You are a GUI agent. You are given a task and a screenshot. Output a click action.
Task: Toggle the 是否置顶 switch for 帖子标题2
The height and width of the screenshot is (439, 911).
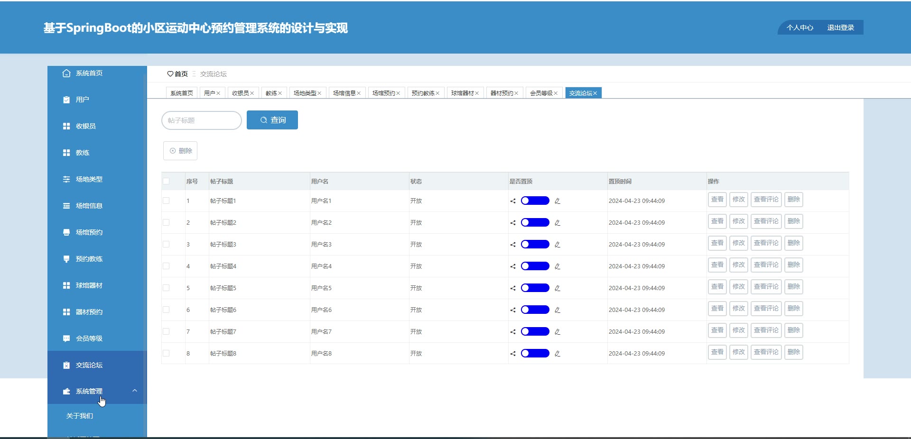[535, 223]
